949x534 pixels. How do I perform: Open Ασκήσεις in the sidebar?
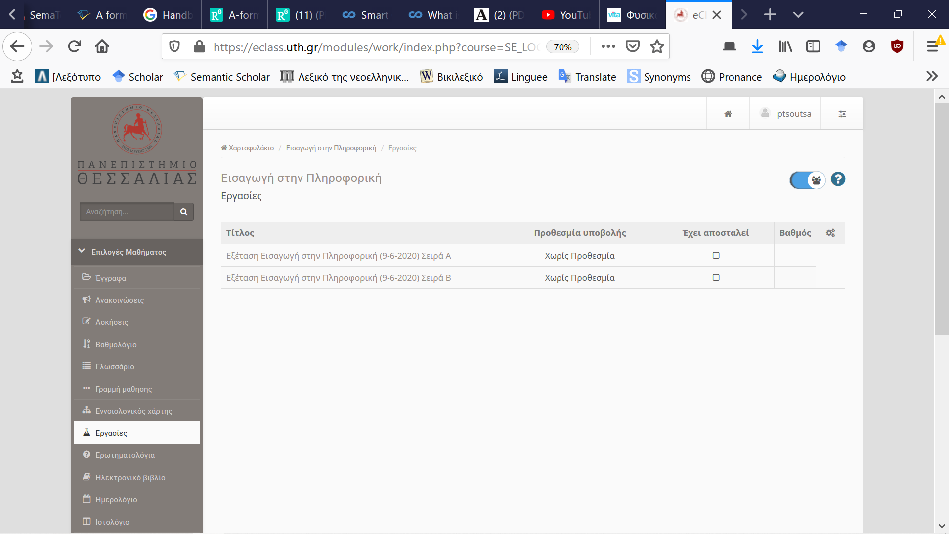136,322
